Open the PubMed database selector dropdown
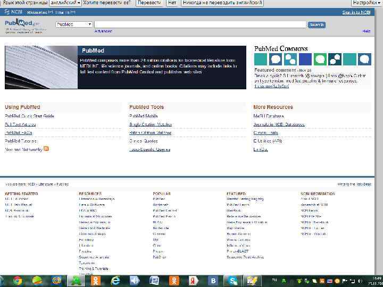The height and width of the screenshot is (287, 383). tap(74, 24)
